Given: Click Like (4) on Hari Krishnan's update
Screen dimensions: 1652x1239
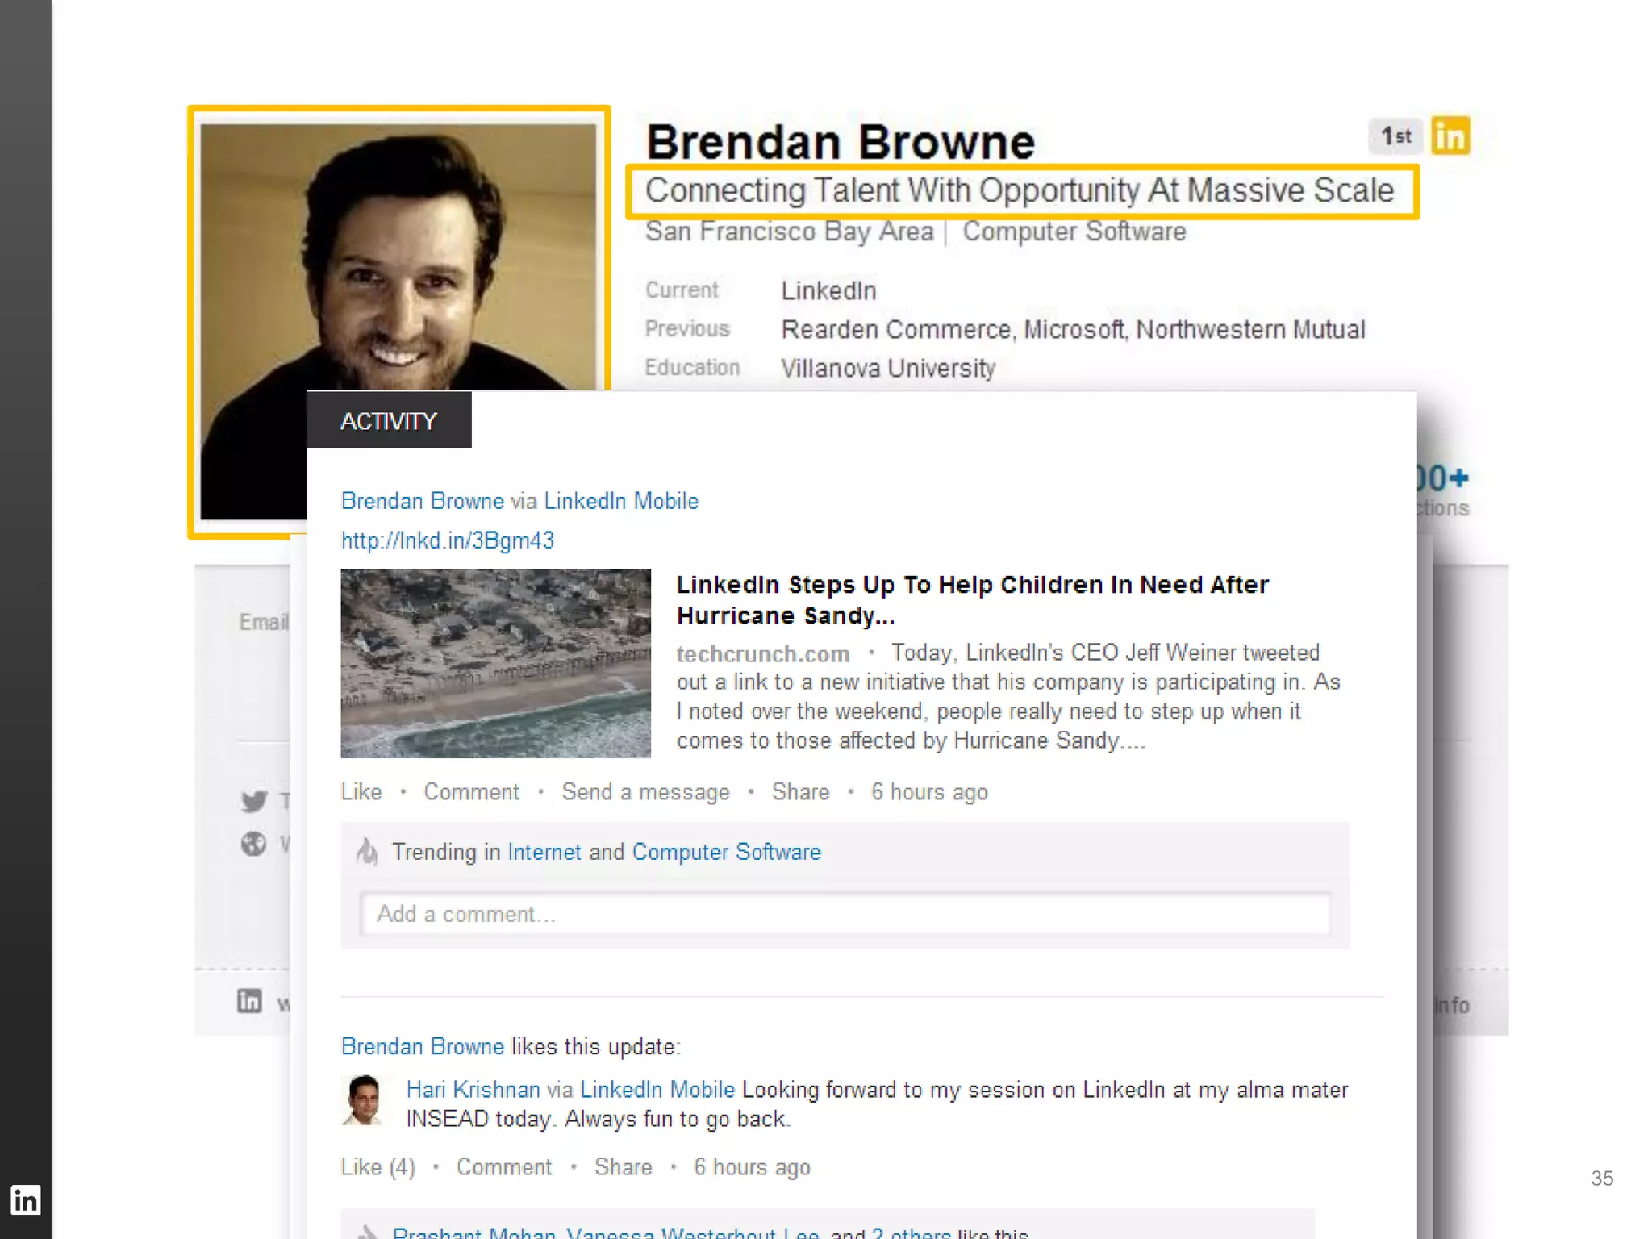Looking at the screenshot, I should [378, 1167].
